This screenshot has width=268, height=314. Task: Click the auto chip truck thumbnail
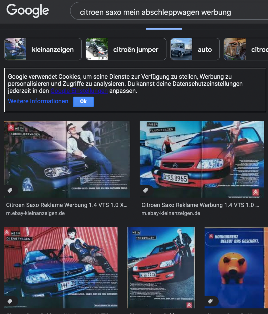pyautogui.click(x=181, y=49)
